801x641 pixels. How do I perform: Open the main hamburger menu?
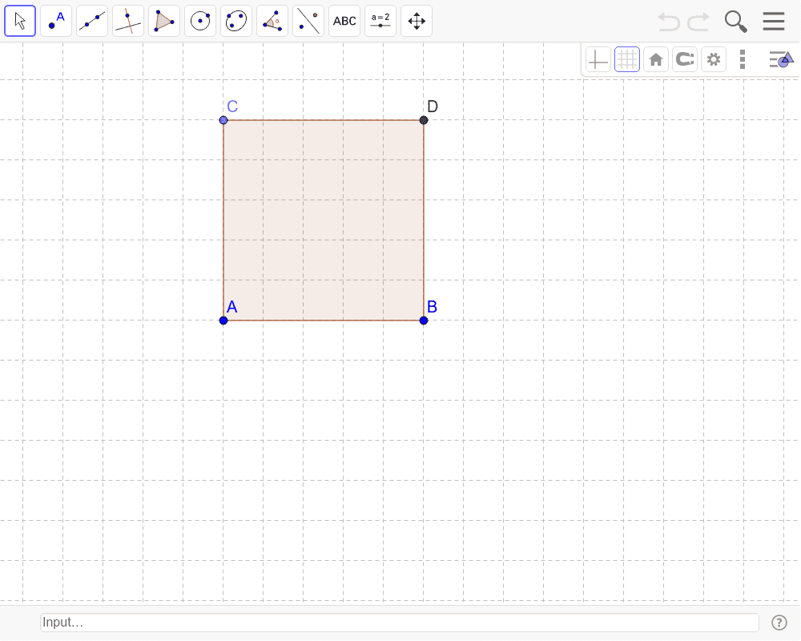(x=774, y=22)
